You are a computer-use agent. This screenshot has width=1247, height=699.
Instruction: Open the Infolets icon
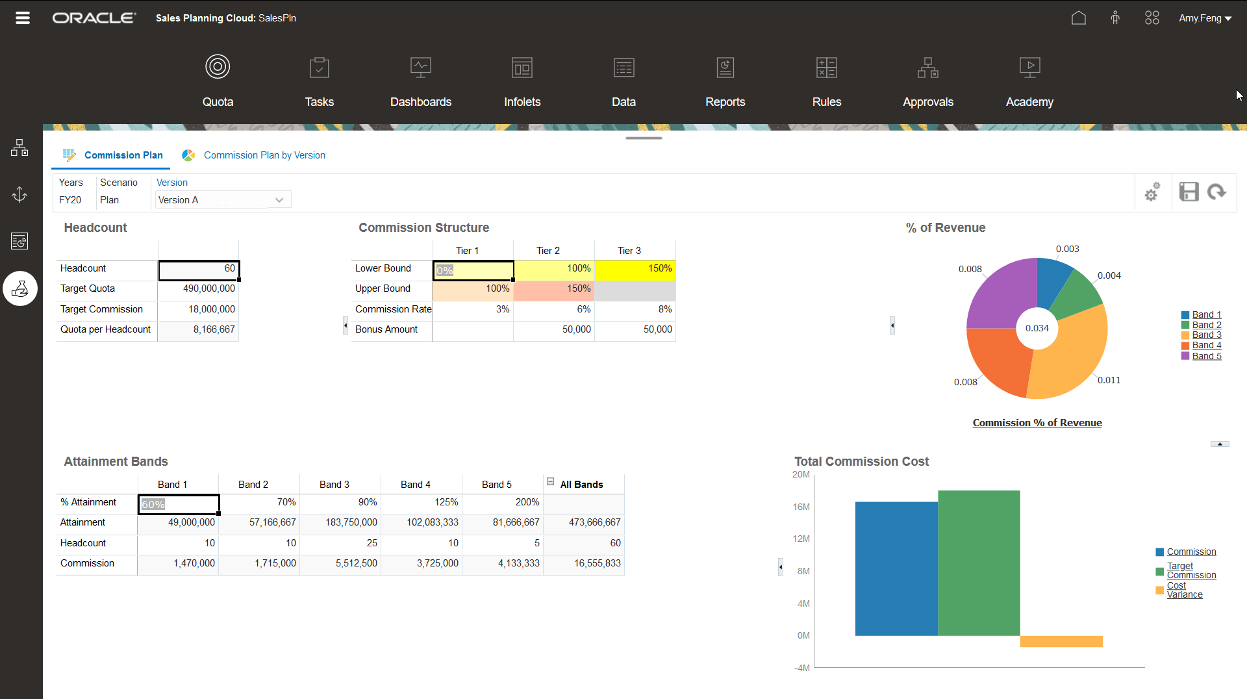click(522, 67)
